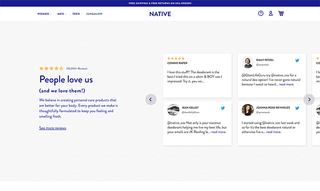Screen dimensions: 320x191
Task: Open the shopping cart icon
Action: pos(281,13)
